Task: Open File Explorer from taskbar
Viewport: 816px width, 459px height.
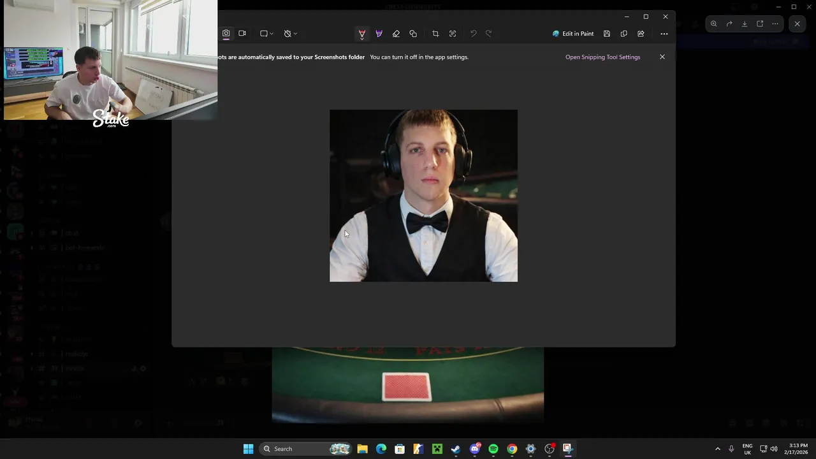Action: [362, 449]
